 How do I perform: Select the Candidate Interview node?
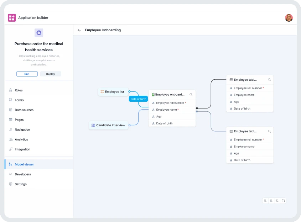click(108, 125)
